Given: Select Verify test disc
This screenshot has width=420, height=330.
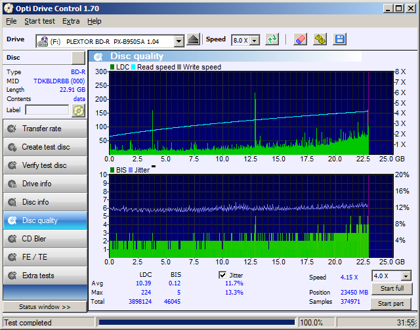Looking at the screenshot, I should tap(45, 165).
